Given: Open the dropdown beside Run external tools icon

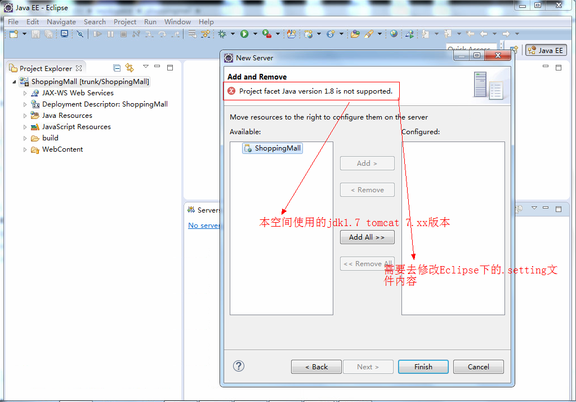Looking at the screenshot, I should (278, 34).
